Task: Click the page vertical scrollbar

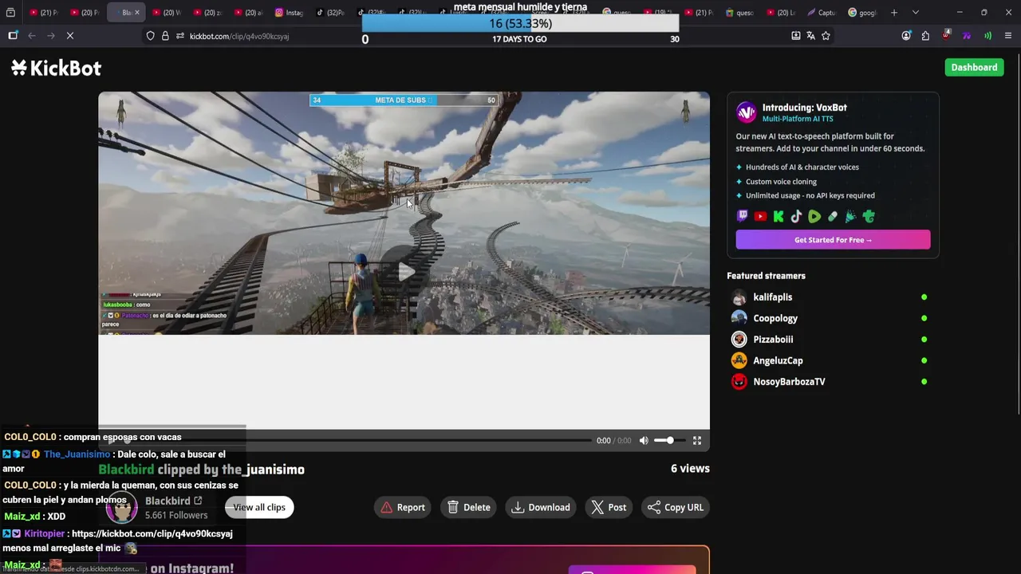Action: [x=1017, y=232]
